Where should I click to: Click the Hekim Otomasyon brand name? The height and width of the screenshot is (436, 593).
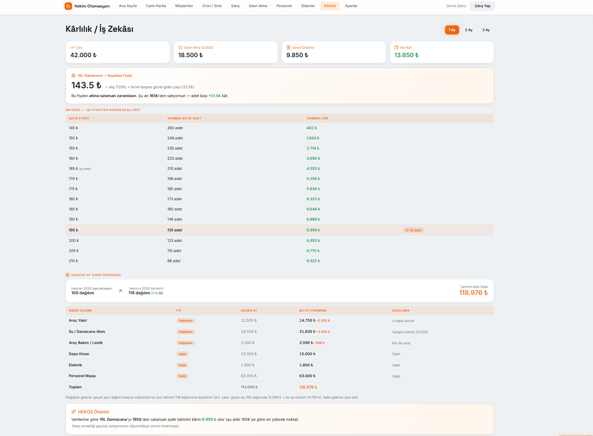click(92, 6)
